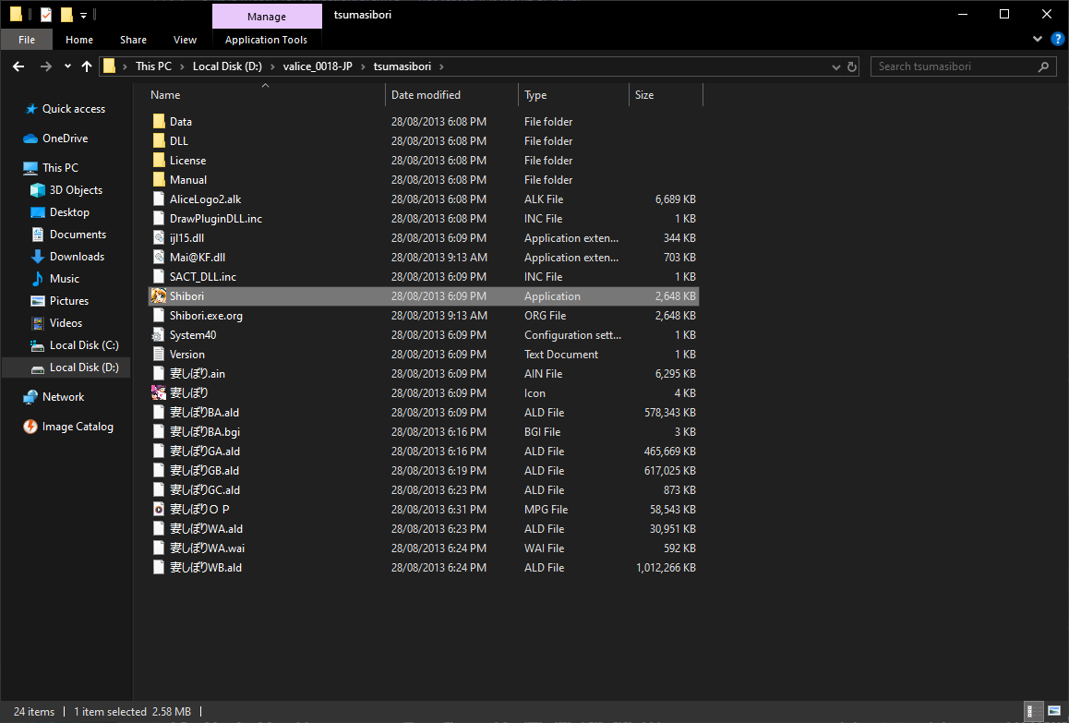Open the View ribbon tab

(x=185, y=40)
